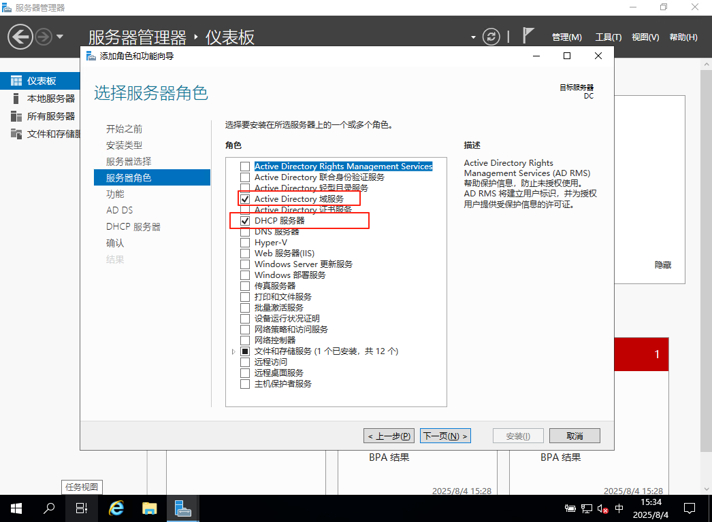Click the muted volume tray icon
Viewport: 712px width, 522px height.
[602, 509]
